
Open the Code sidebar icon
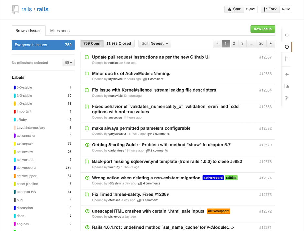point(287,35)
